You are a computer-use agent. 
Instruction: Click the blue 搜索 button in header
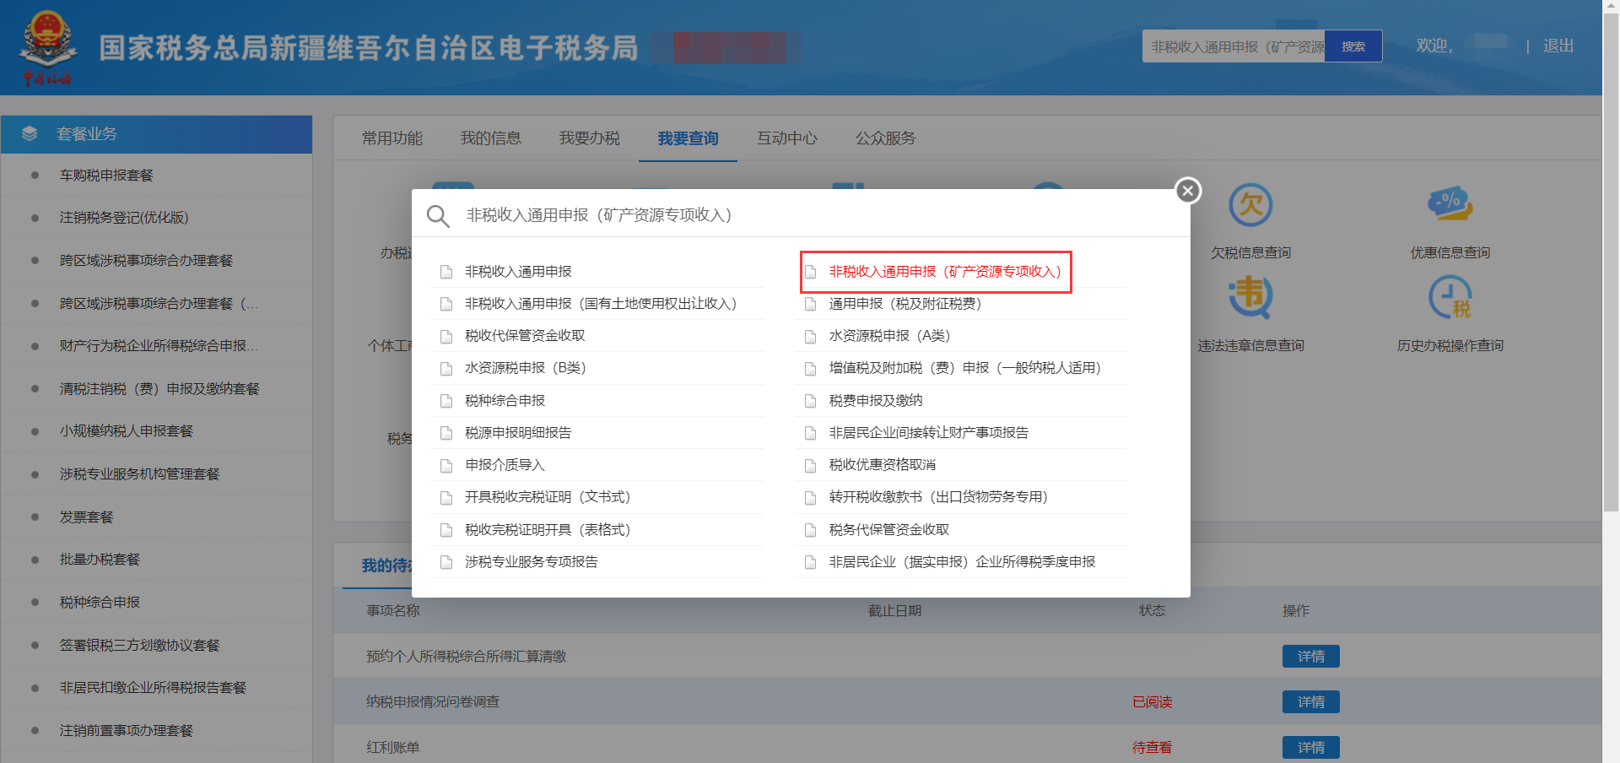tap(1353, 46)
